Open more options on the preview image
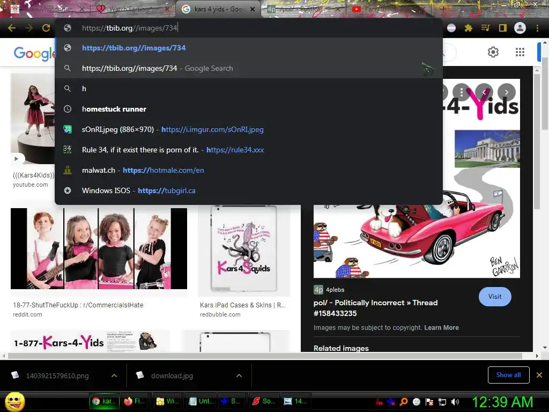Screen dimensions: 549x412 pos(462,92)
